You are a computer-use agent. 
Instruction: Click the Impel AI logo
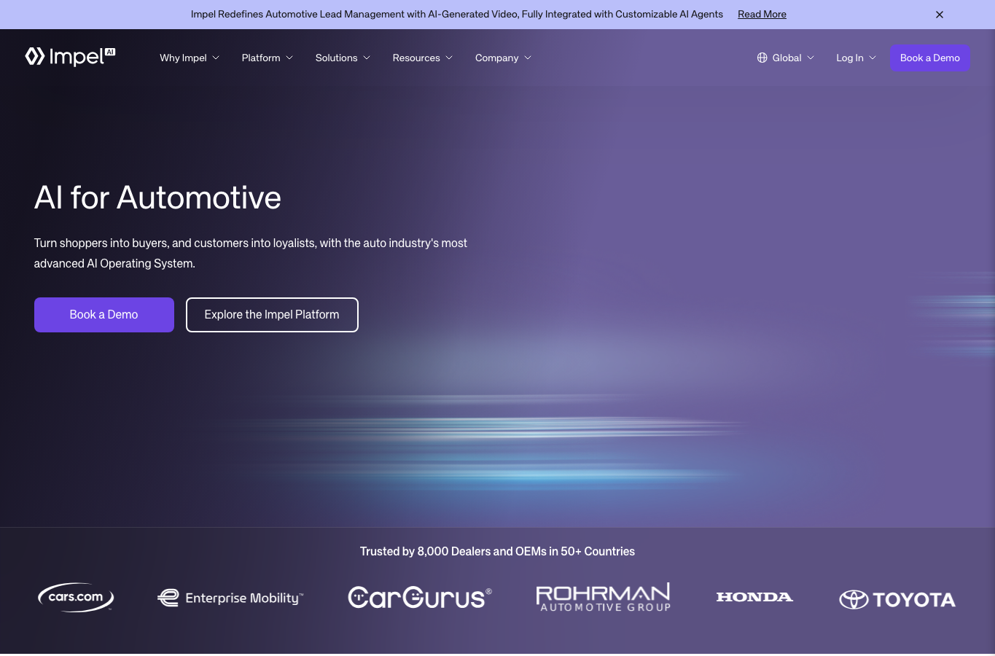tap(70, 57)
